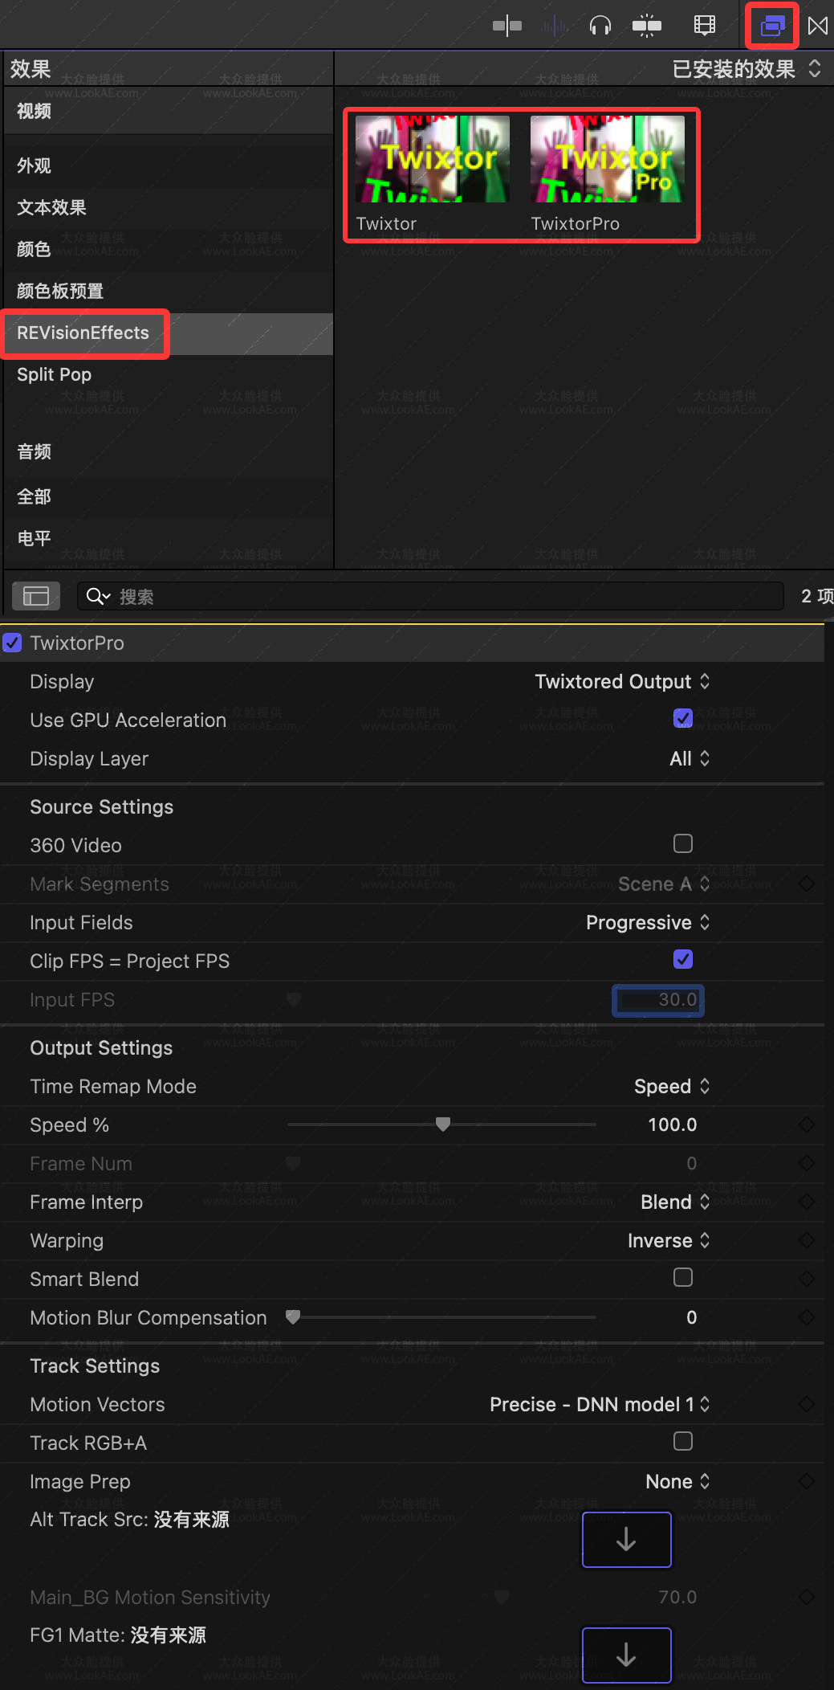Add keyframe diamond for Image Prep

tap(807, 1481)
